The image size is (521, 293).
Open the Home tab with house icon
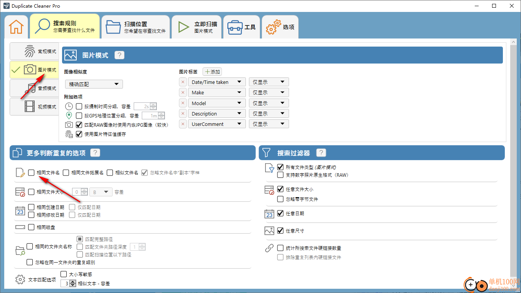tap(16, 27)
